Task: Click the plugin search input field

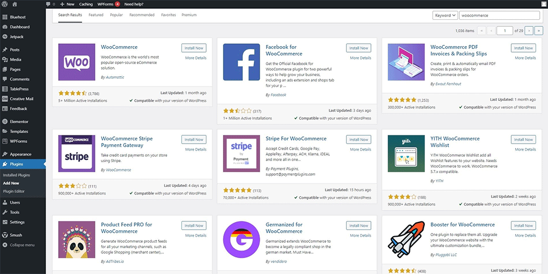Action: pyautogui.click(x=499, y=15)
